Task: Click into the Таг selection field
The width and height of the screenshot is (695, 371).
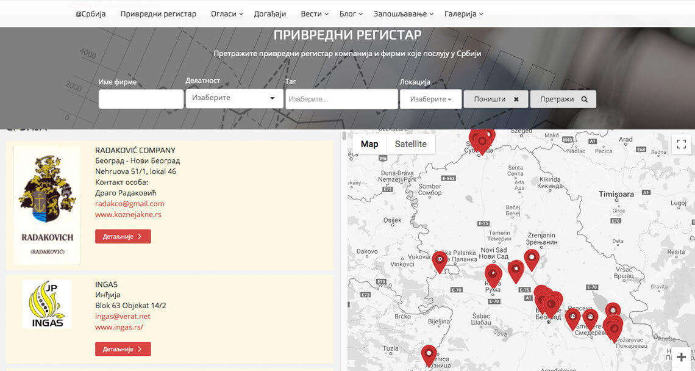Action: (342, 99)
